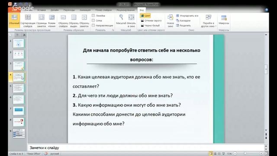277x156 pixels.
Task: Select slide 2 thumbnail
Action: tap(19, 55)
